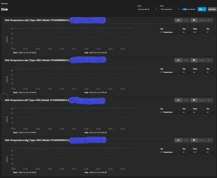Click the Reporting breadcrumb

click(x=4, y=4)
